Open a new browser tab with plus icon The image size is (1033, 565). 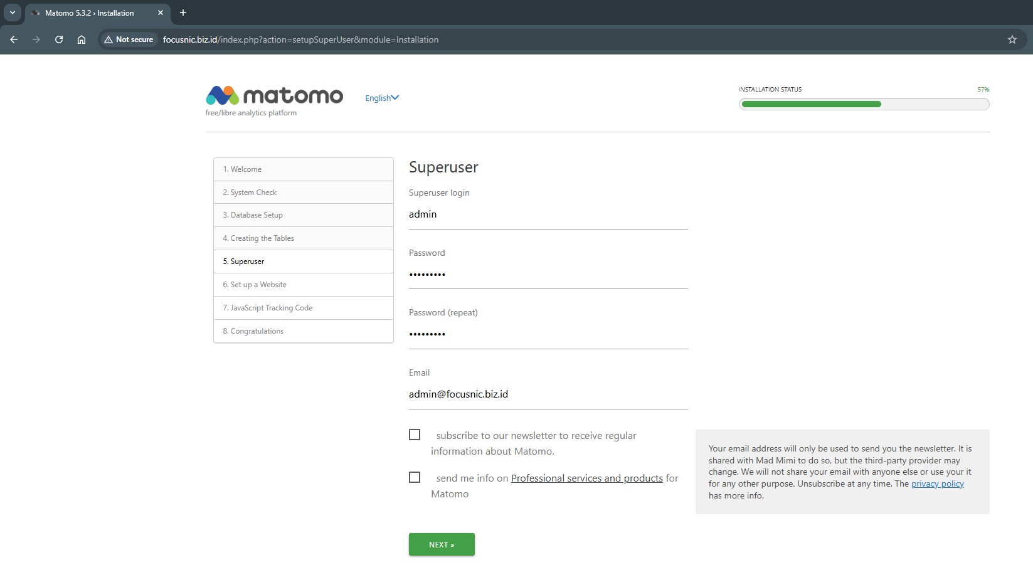pos(183,13)
